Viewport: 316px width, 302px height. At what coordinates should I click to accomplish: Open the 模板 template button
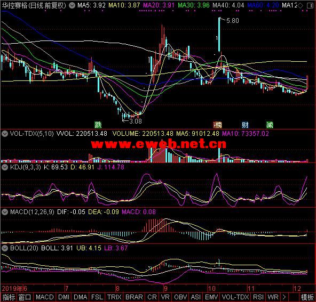pyautogui.click(x=307, y=297)
